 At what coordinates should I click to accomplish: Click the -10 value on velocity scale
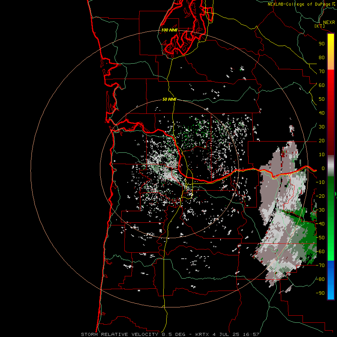(320, 182)
